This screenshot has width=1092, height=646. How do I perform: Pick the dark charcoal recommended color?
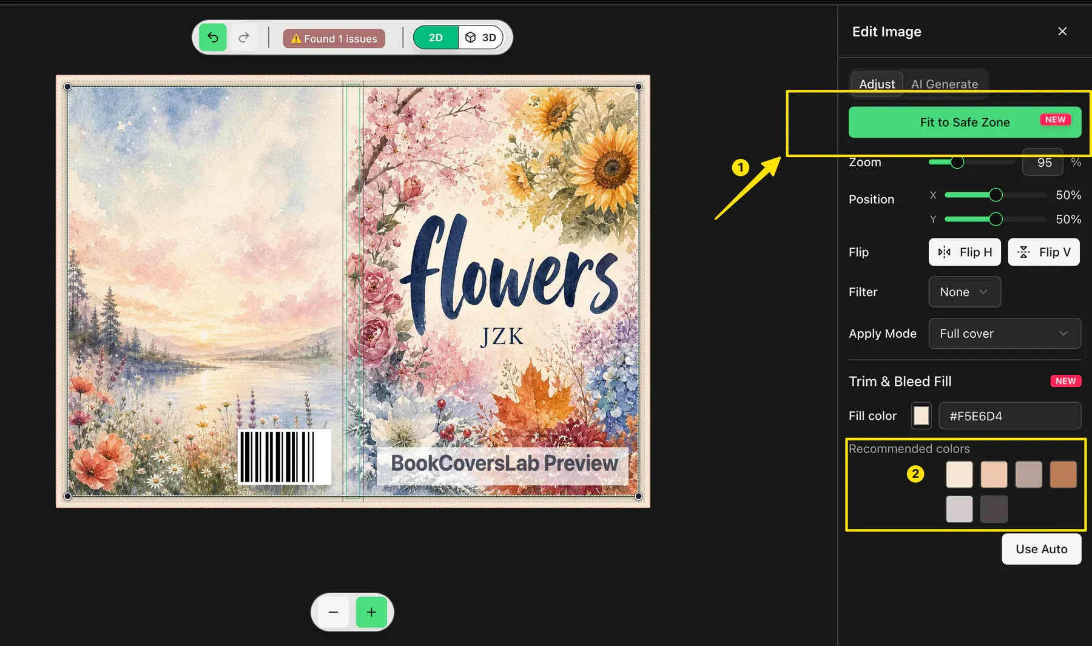994,509
